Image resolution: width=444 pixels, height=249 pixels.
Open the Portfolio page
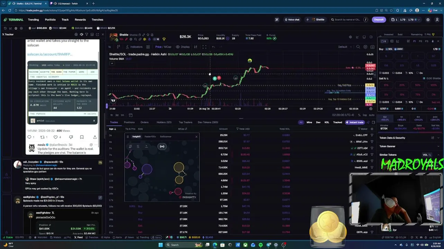pyautogui.click(x=50, y=20)
